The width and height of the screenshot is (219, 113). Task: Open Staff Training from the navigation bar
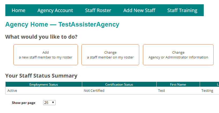(182, 10)
